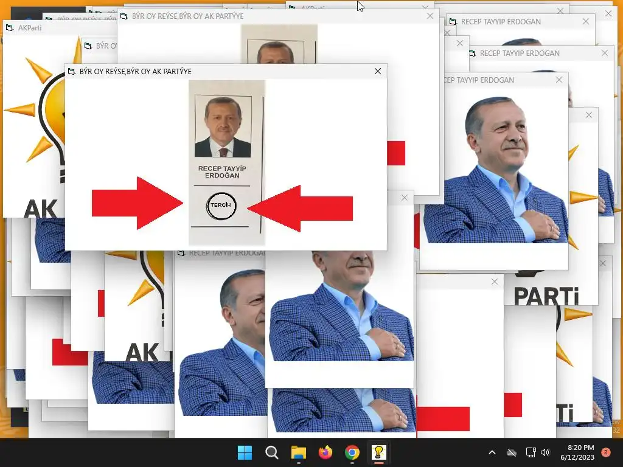623x467 pixels.
Task: Launch Google Chrome from the taskbar
Action: tap(352, 452)
